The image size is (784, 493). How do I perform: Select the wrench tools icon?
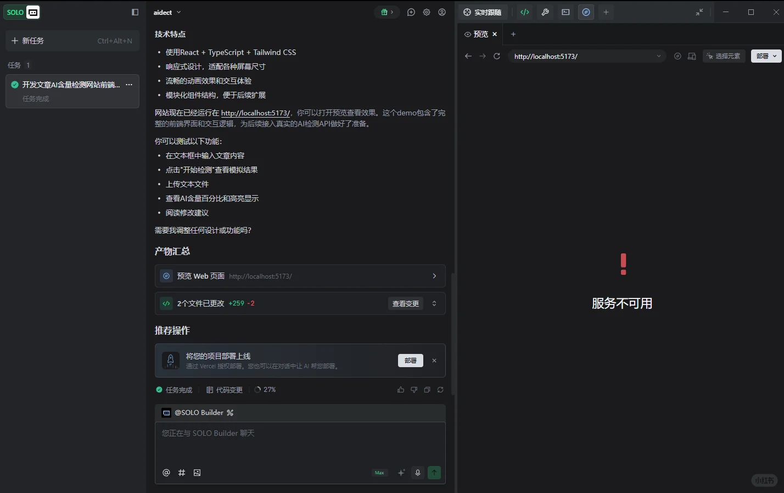(545, 12)
